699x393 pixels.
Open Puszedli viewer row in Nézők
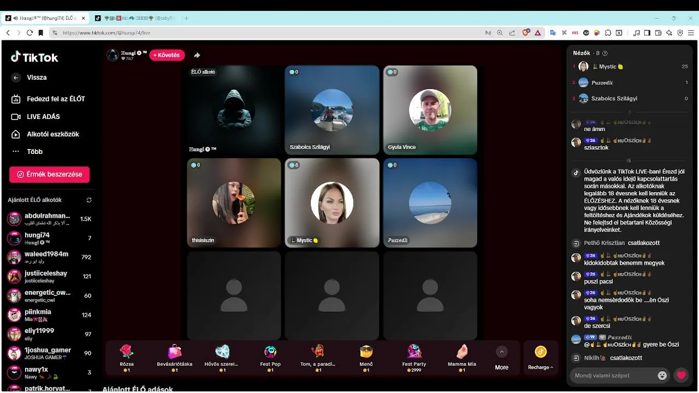(630, 82)
